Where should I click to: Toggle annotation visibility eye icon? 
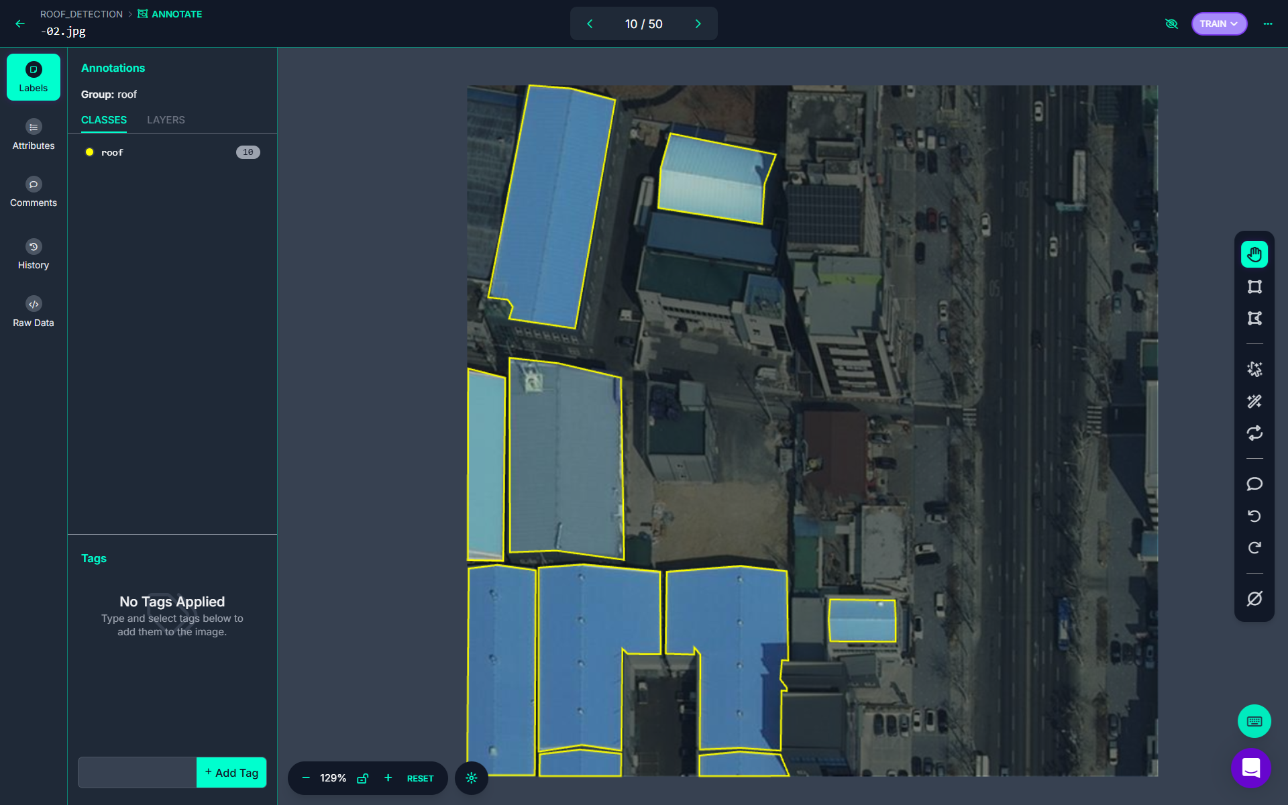click(x=1171, y=23)
